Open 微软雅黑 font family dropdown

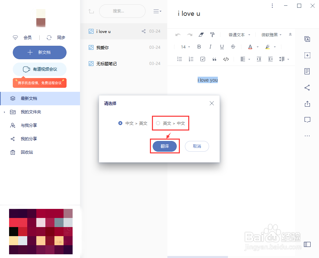click(271, 35)
